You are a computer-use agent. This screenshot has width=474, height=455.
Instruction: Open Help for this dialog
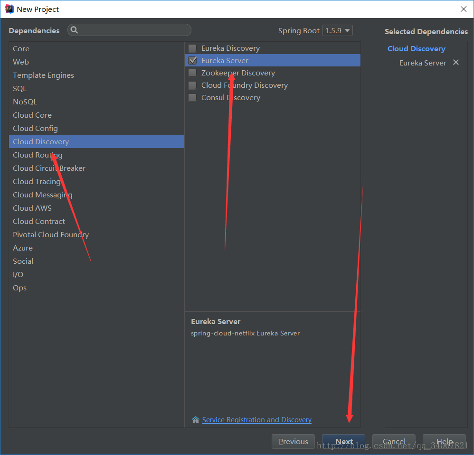pos(445,441)
